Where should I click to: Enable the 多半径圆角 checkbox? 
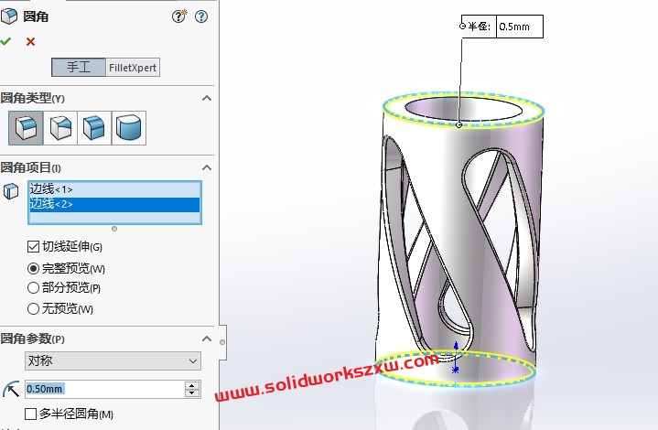click(30, 414)
